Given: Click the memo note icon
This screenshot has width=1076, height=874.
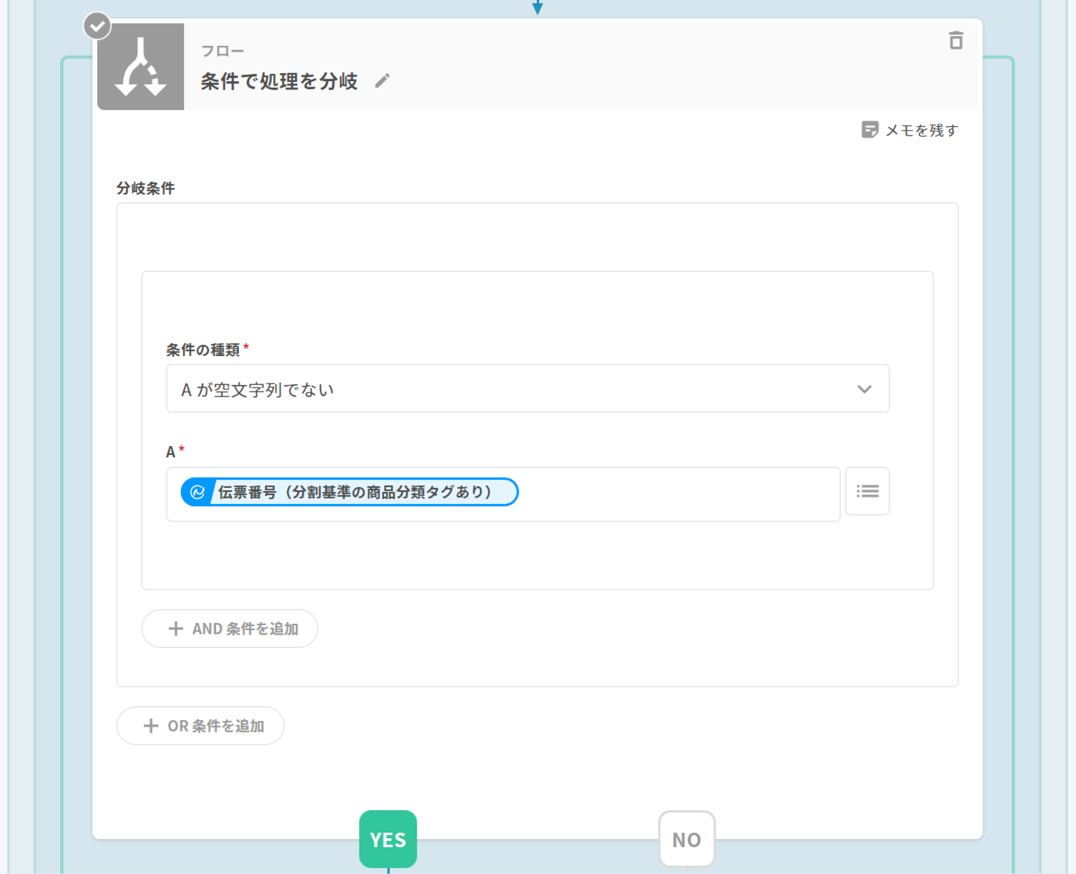Looking at the screenshot, I should (x=869, y=130).
